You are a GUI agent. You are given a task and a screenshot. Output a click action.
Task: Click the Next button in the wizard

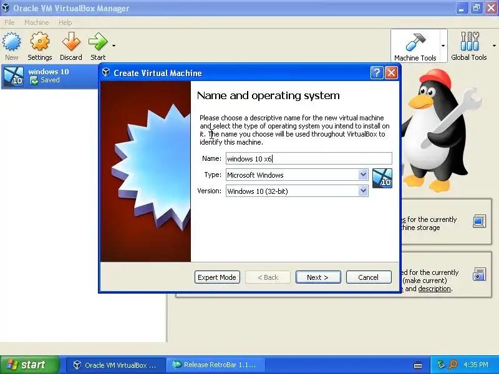coord(318,277)
